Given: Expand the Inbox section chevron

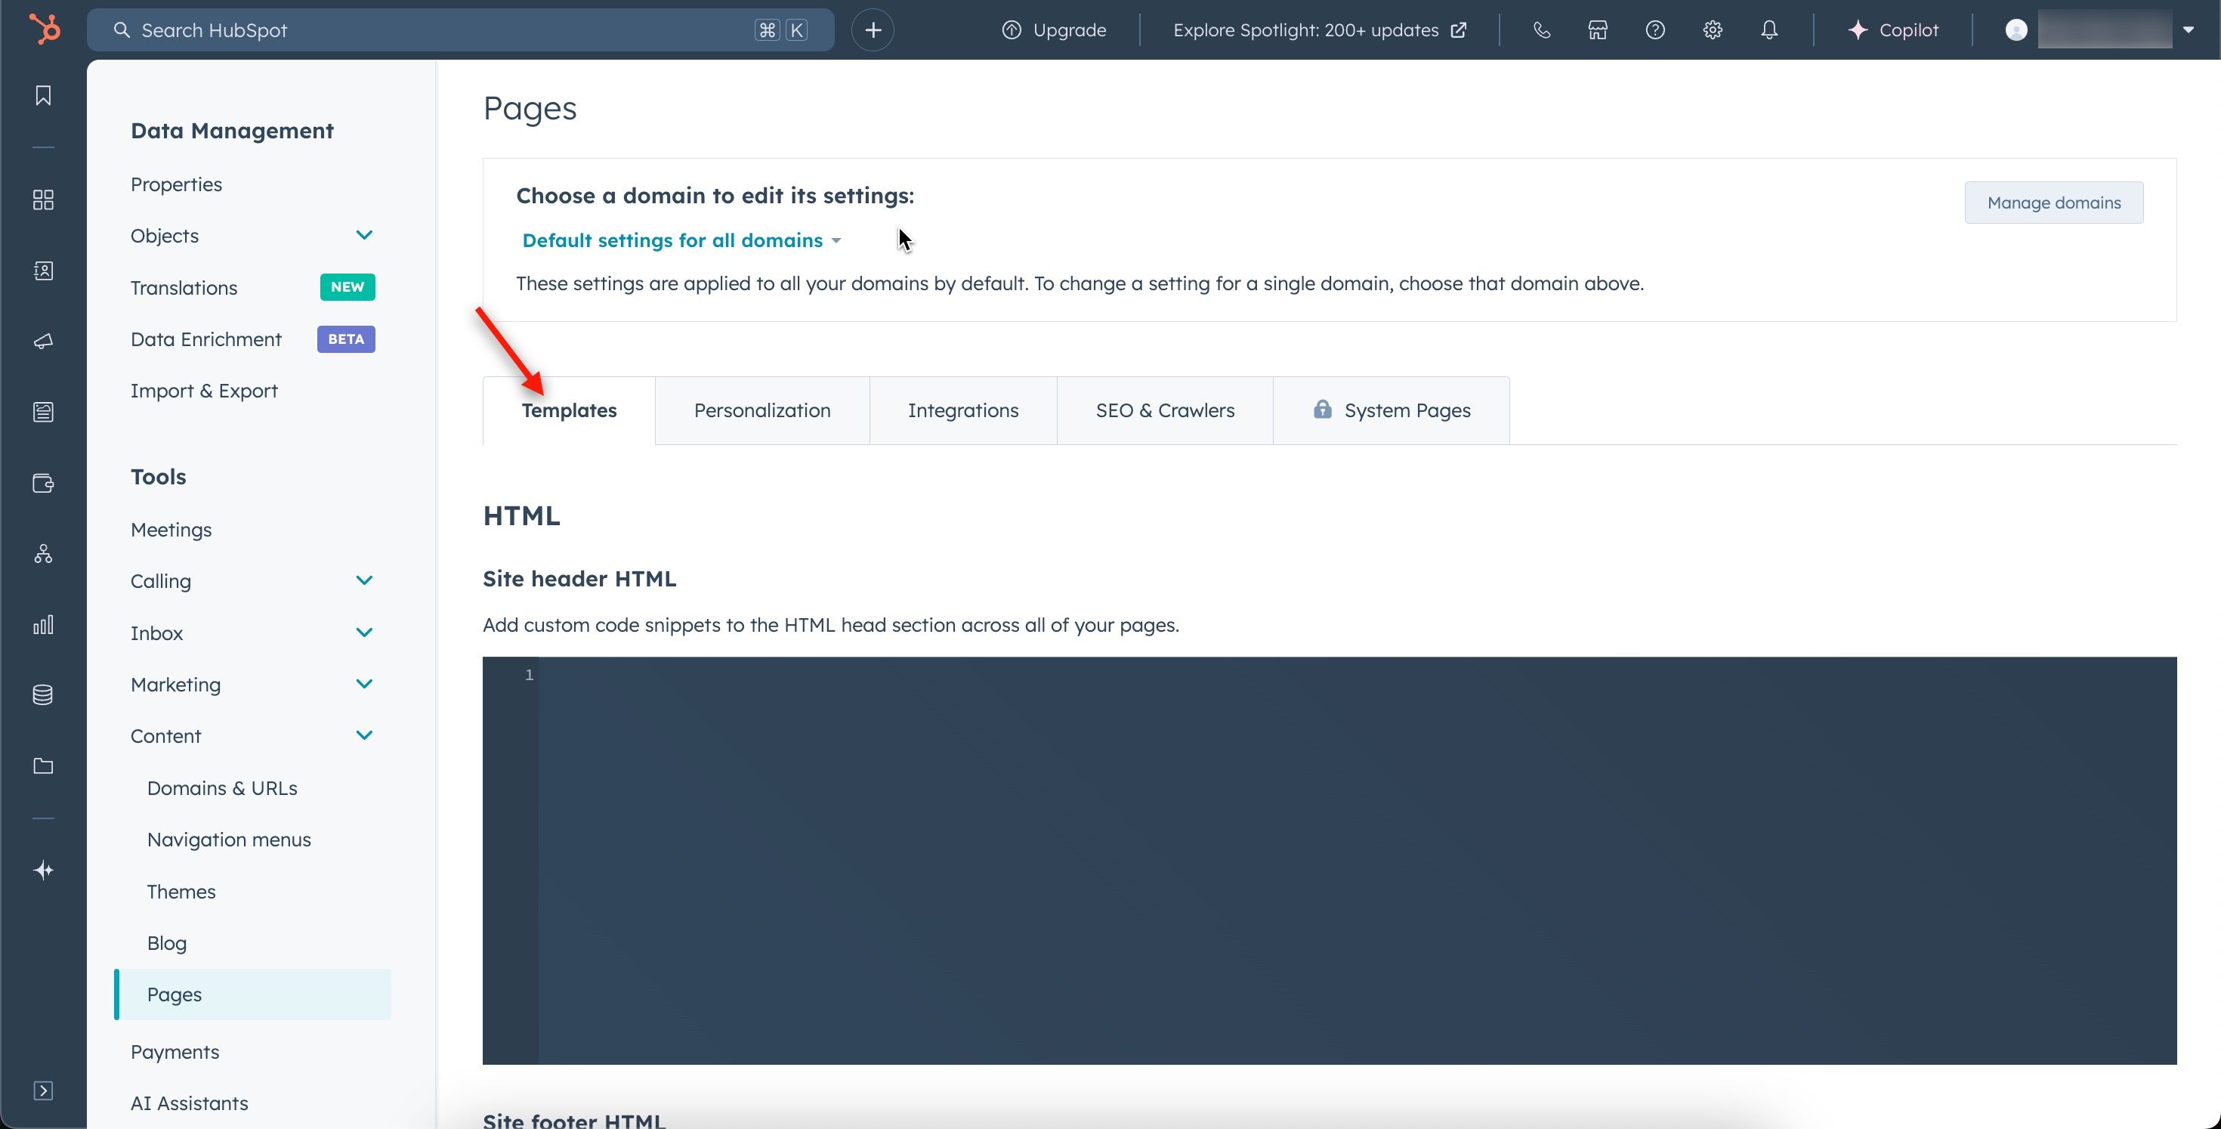Looking at the screenshot, I should click(364, 633).
